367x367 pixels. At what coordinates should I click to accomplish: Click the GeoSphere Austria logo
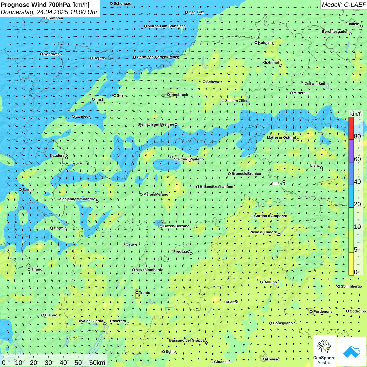(x=324, y=351)
